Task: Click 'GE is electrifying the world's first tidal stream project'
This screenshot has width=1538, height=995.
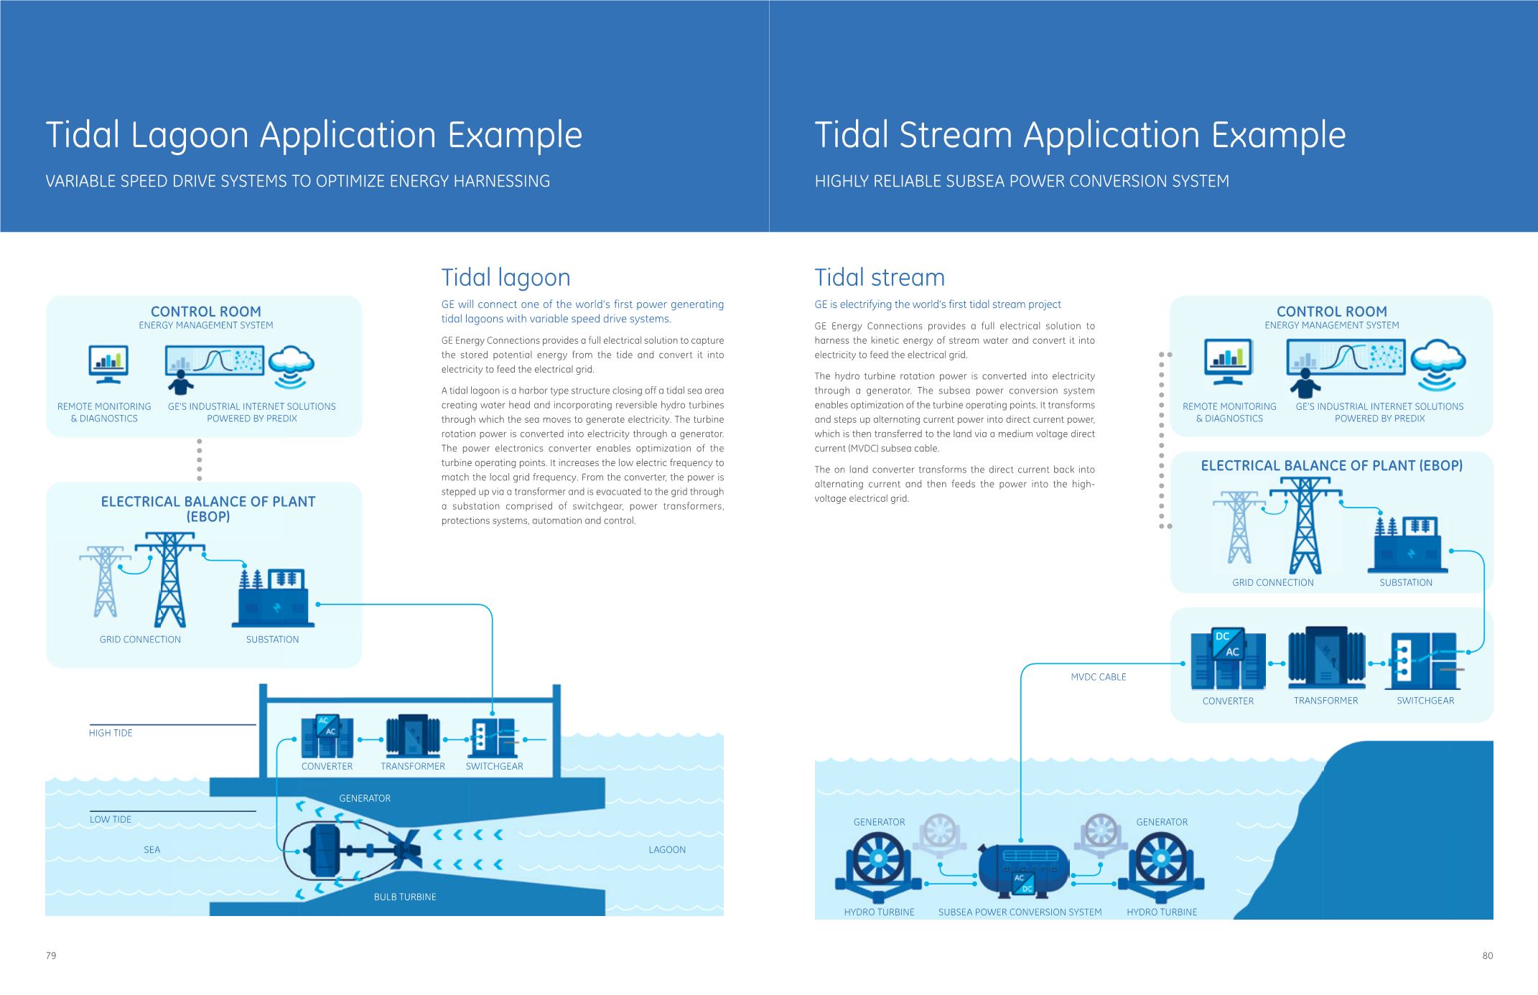Action: (x=938, y=304)
